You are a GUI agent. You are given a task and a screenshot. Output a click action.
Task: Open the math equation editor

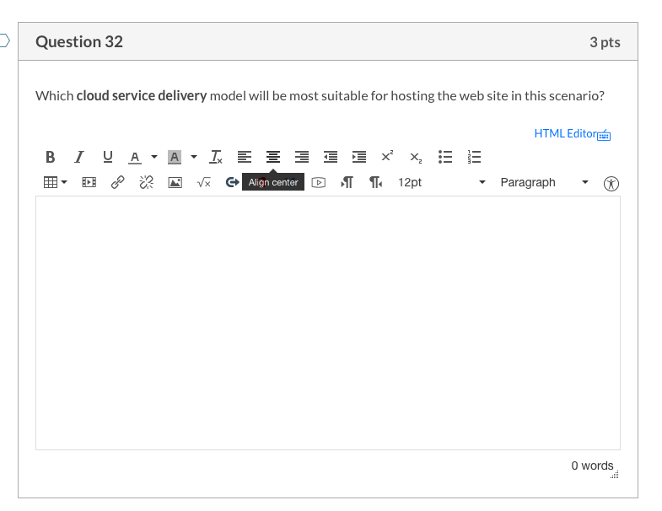point(204,182)
